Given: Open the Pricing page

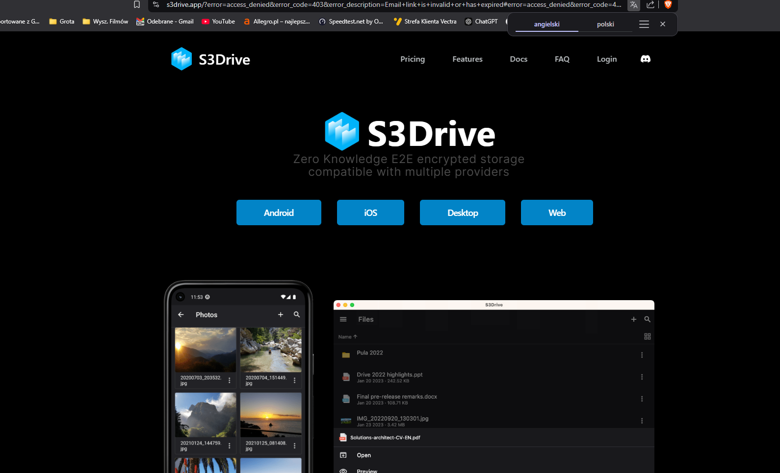Looking at the screenshot, I should pos(413,59).
